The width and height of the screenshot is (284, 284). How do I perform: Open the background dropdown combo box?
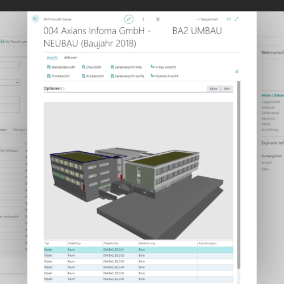pyautogui.click(x=10, y=82)
